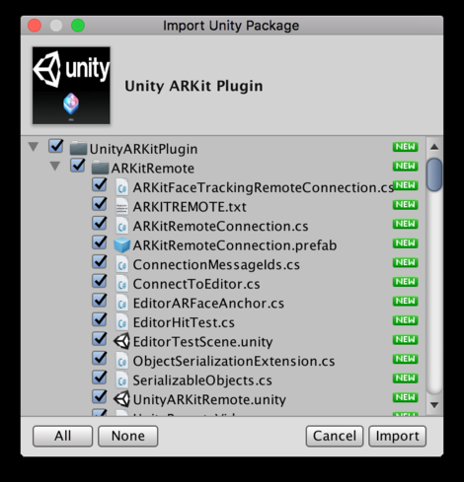The height and width of the screenshot is (482, 464).
Task: Click the UnityARKitPlugin folder icon
Action: coord(78,148)
